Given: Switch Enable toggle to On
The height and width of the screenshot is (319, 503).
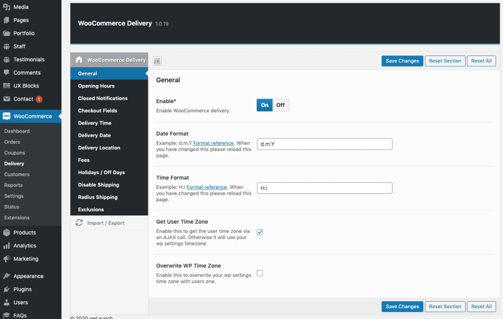Looking at the screenshot, I should (265, 105).
